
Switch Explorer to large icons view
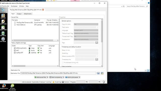point(148,71)
